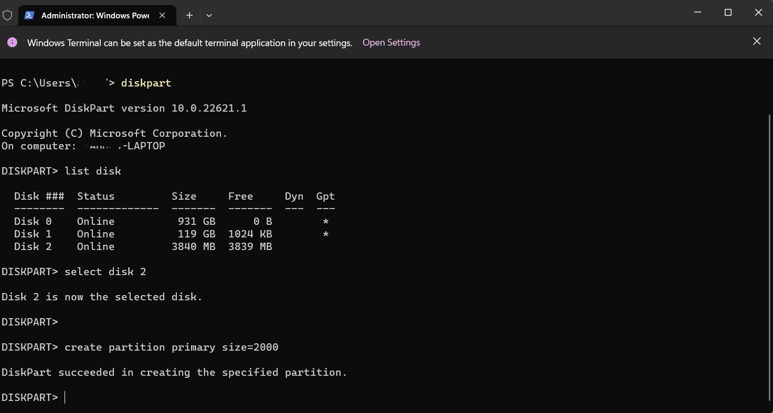Viewport: 773px width, 413px height.
Task: Open a new terminal tab
Action: (189, 16)
